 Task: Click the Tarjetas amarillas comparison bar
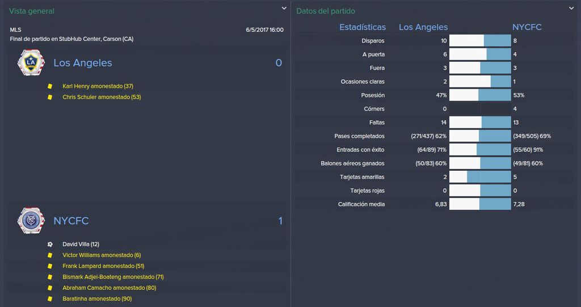pos(480,177)
